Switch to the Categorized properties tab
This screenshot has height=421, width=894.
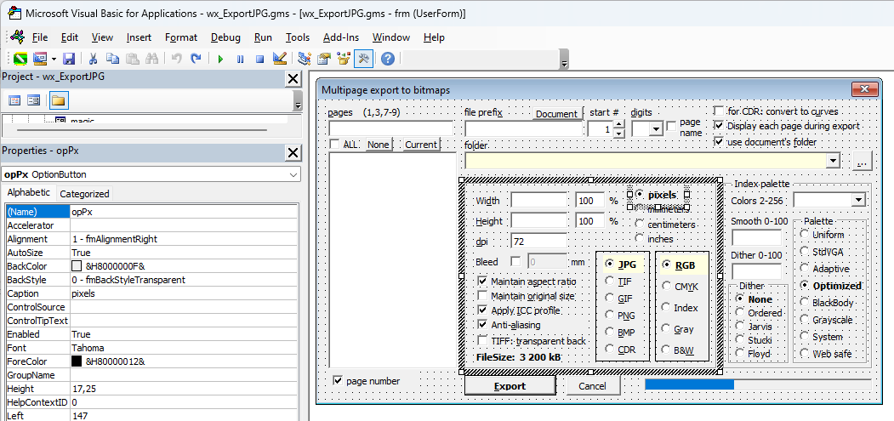pos(84,193)
